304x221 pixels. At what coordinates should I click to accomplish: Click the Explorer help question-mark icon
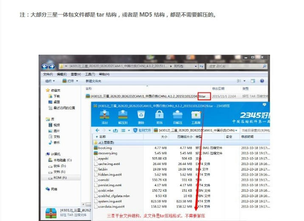point(262,81)
